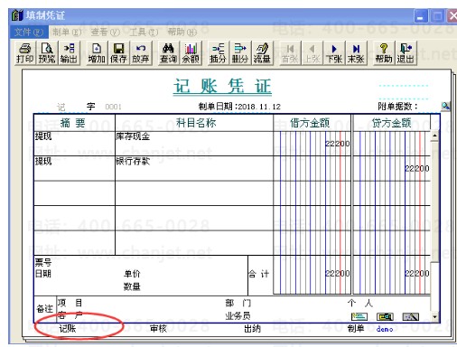This screenshot has height=347, width=457.
Task: Insert entry line with 插分 icon
Action: (x=218, y=53)
